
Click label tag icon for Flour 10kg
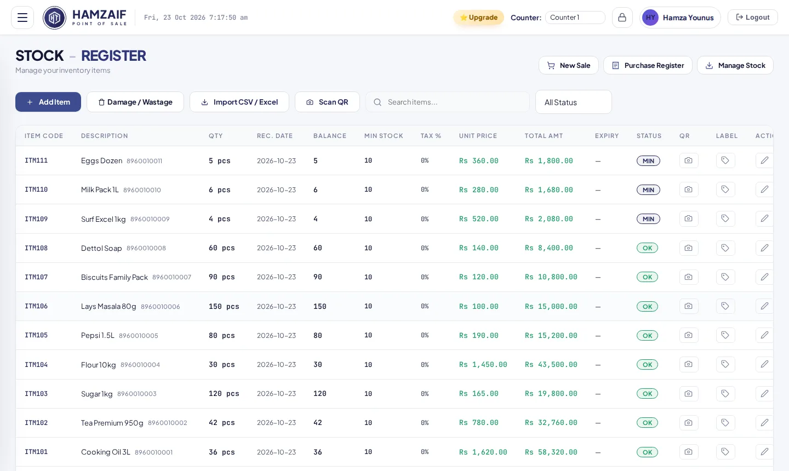725,364
